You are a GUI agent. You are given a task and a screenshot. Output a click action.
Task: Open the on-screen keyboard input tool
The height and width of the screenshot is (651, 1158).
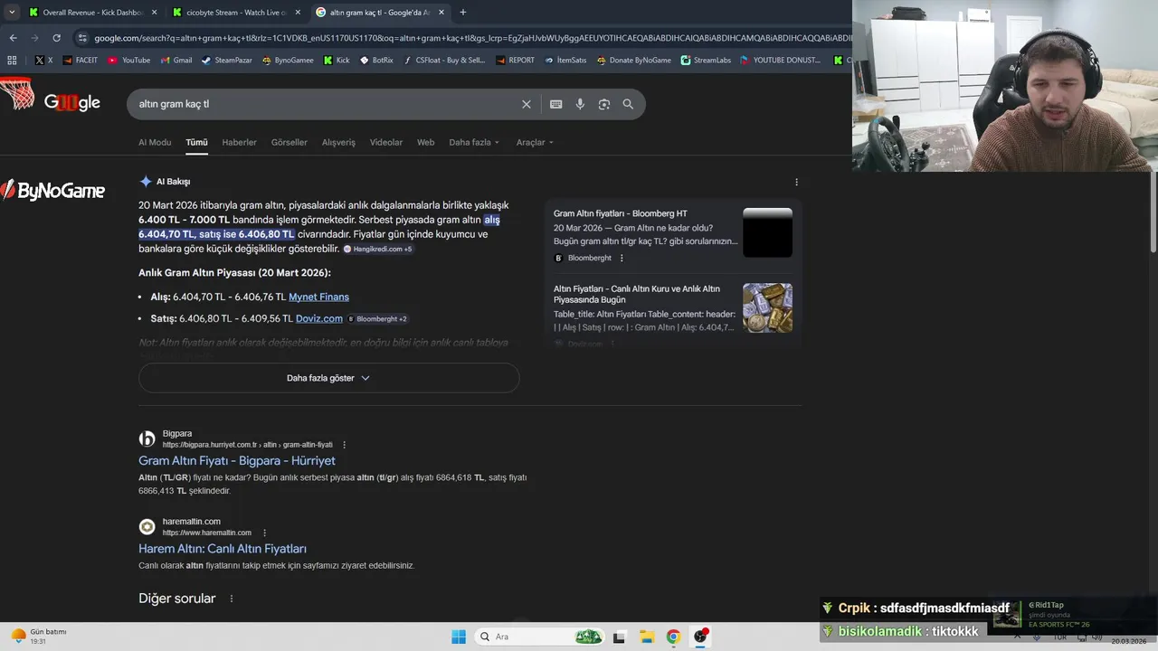[x=556, y=104]
